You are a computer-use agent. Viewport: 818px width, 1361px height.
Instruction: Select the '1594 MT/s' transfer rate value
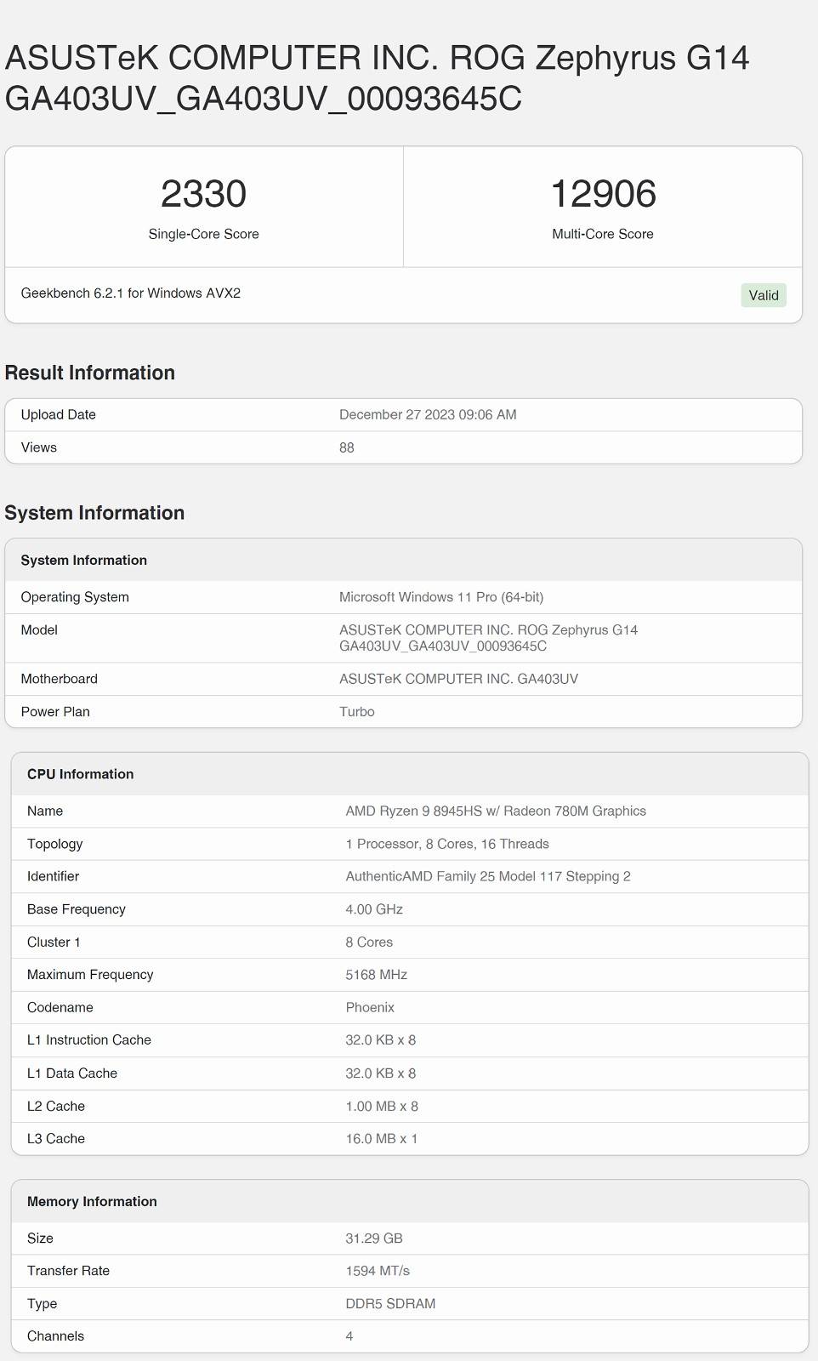click(x=378, y=1271)
